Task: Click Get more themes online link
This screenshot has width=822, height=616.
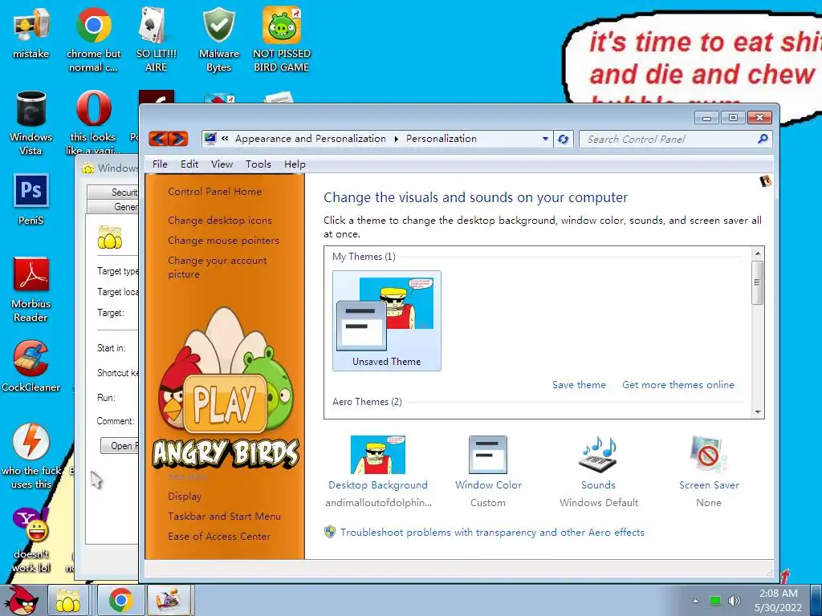Action: pyautogui.click(x=678, y=385)
